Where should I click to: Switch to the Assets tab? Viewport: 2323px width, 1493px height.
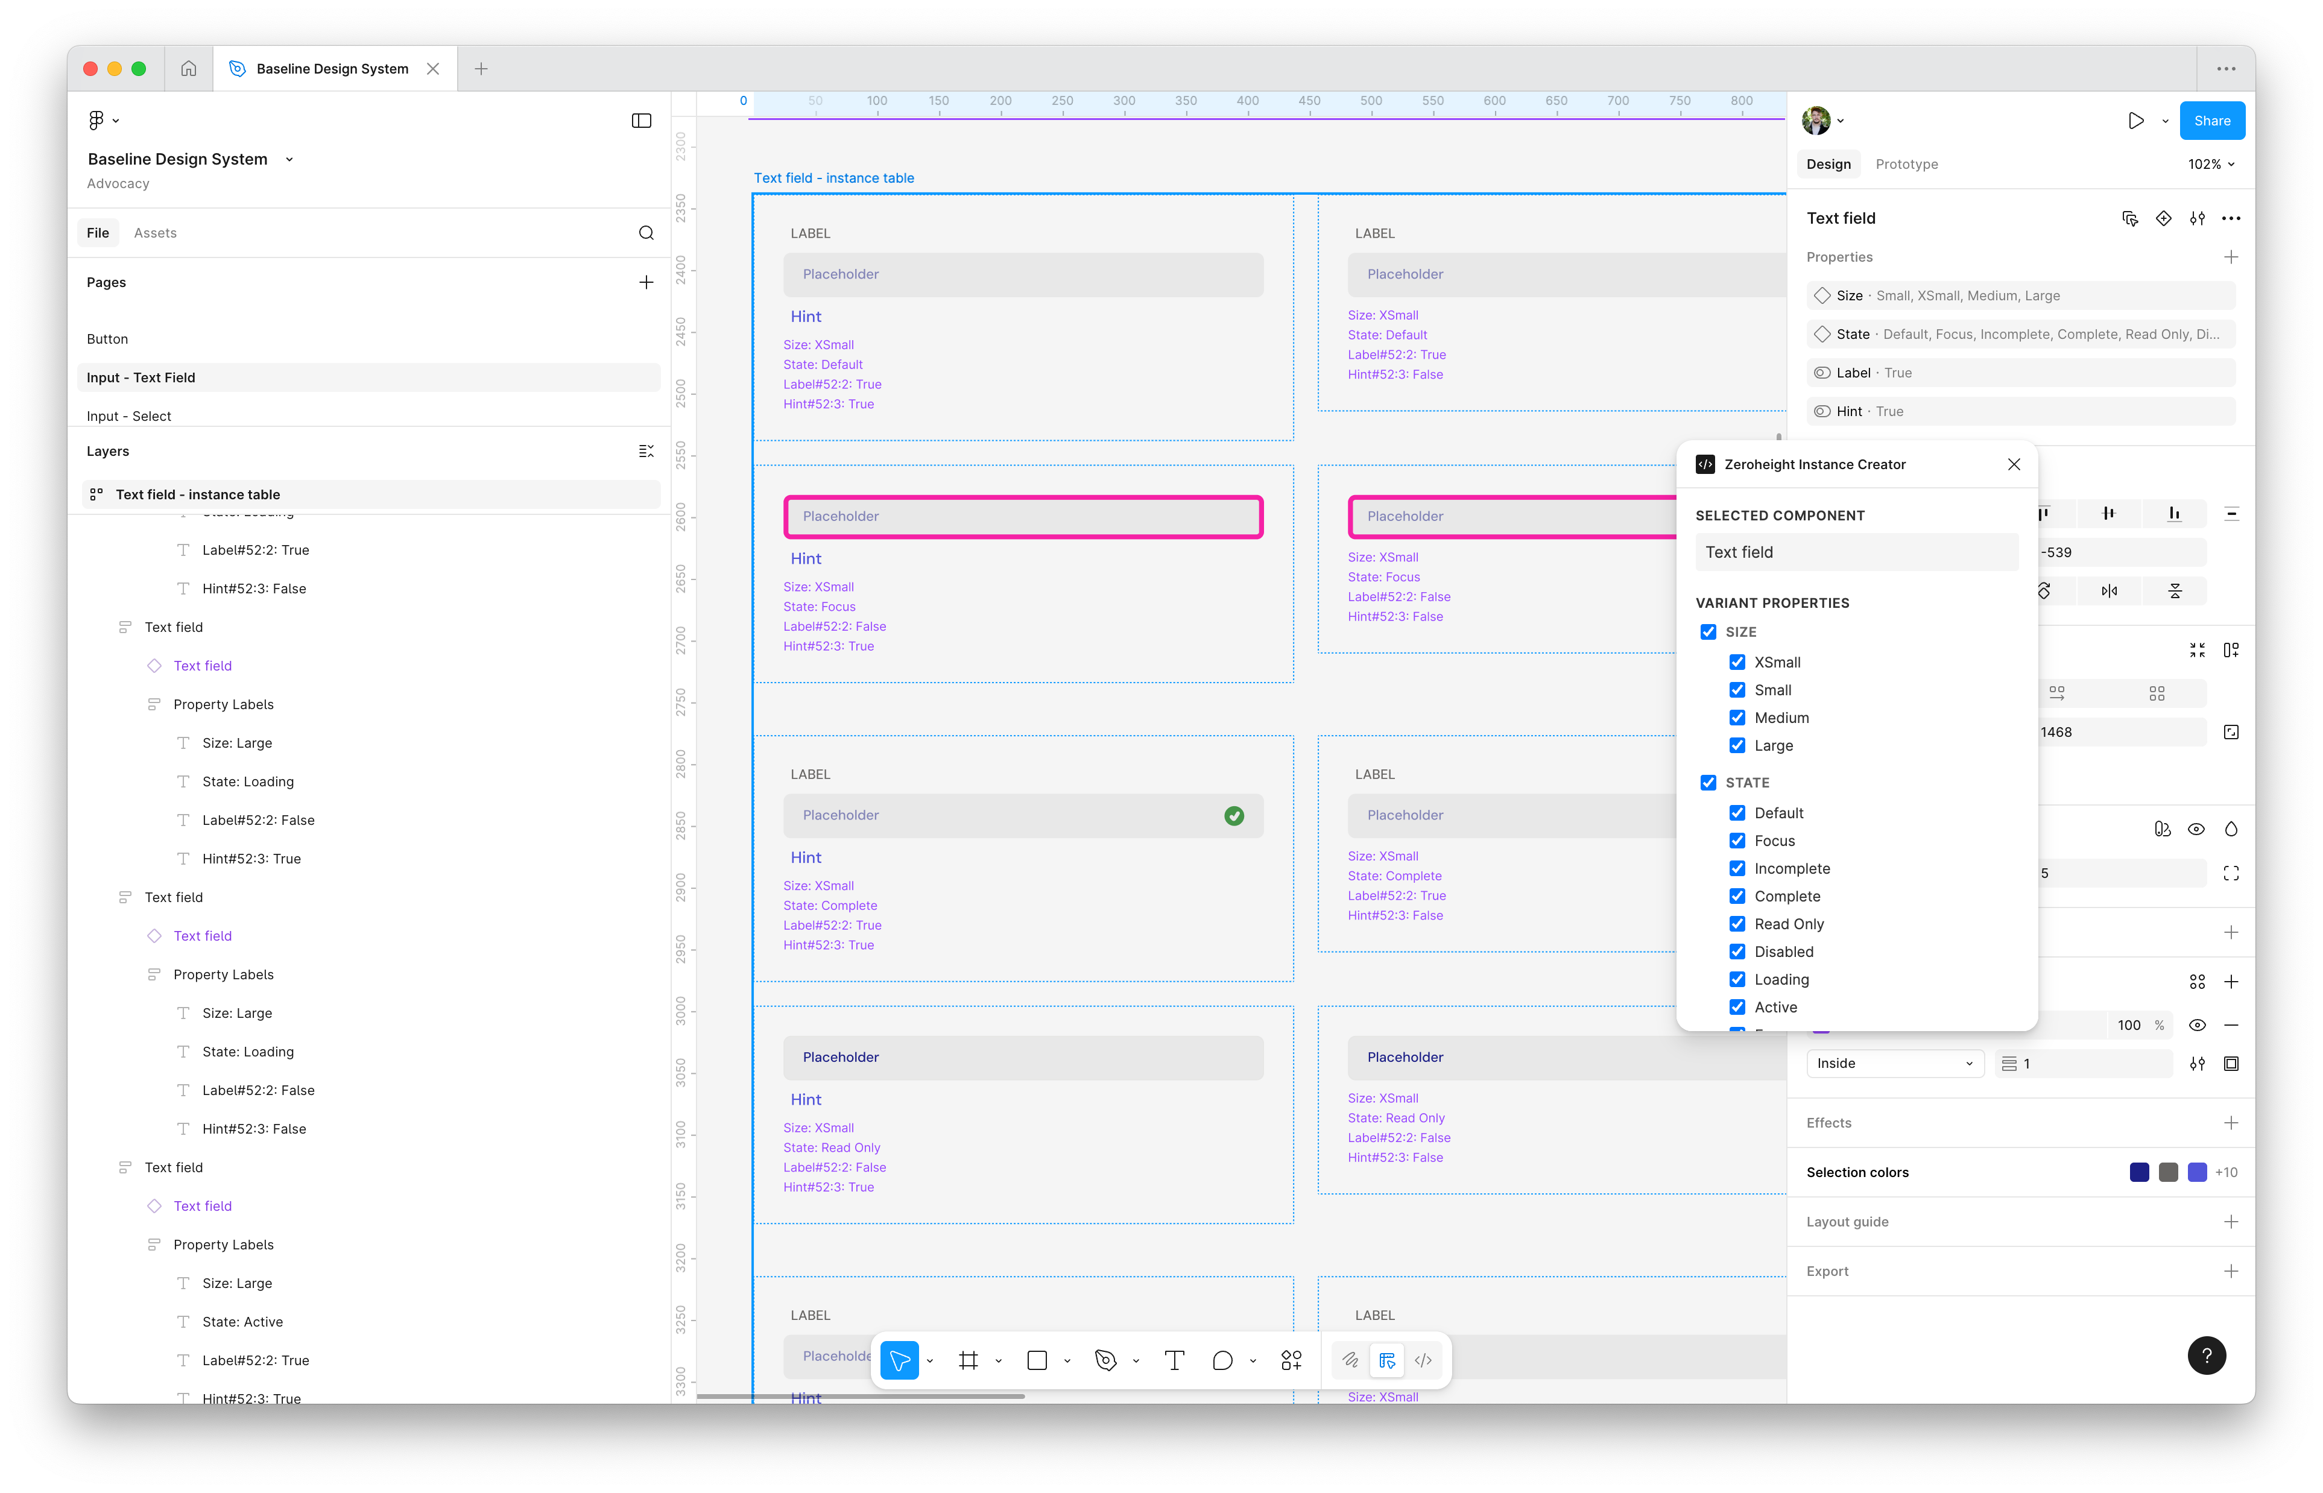pyautogui.click(x=155, y=233)
